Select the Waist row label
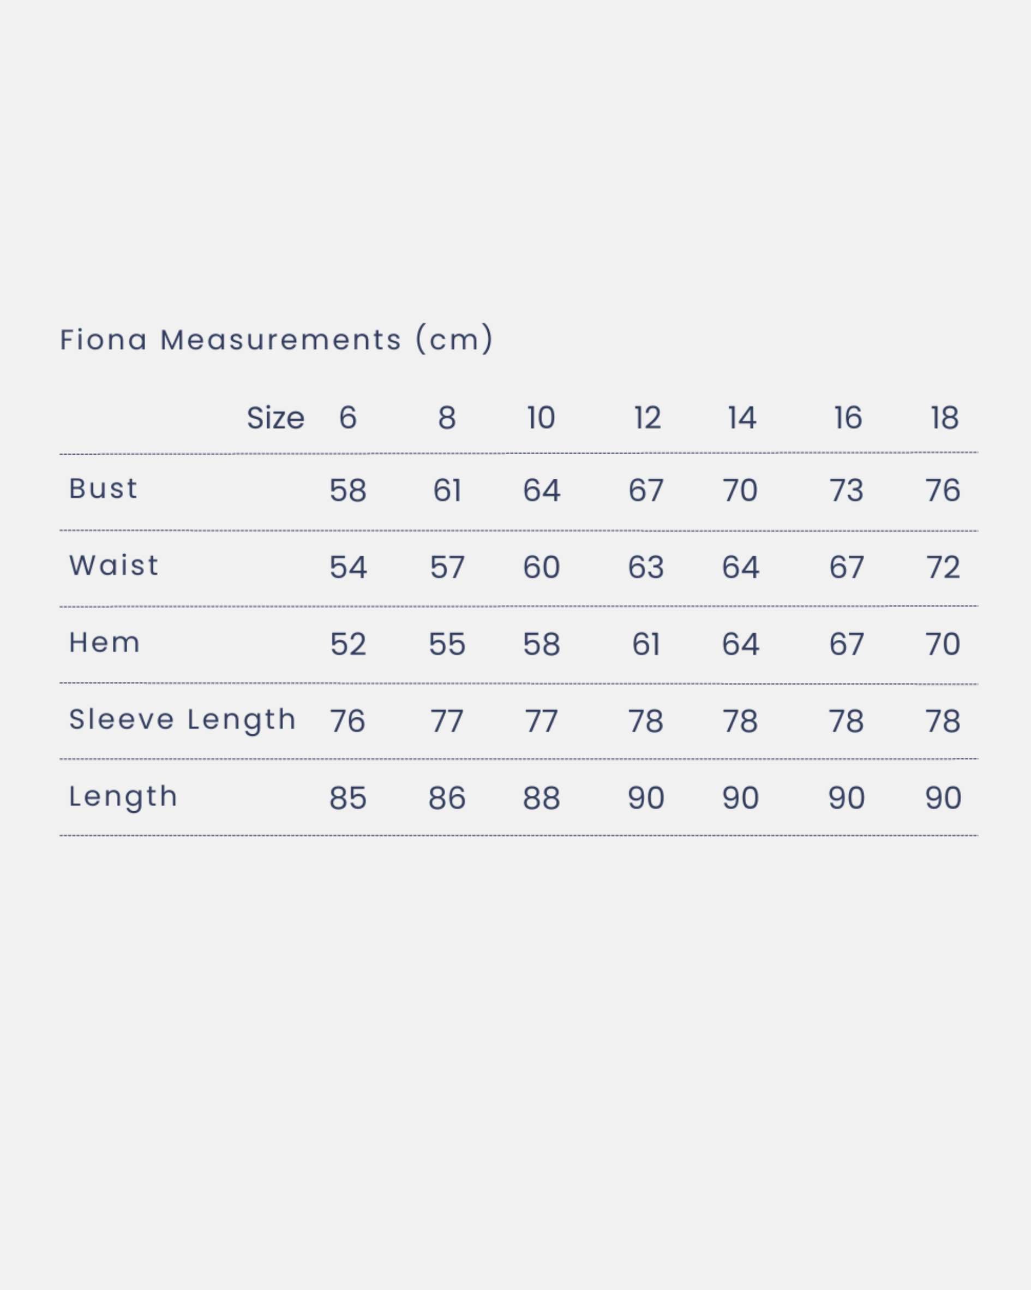This screenshot has width=1031, height=1290. pos(113,566)
